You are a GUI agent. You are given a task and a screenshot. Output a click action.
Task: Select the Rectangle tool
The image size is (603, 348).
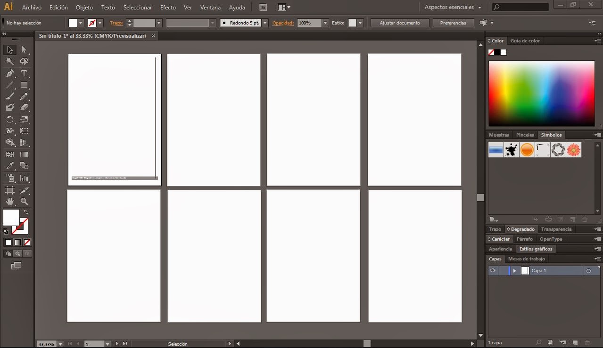click(23, 85)
